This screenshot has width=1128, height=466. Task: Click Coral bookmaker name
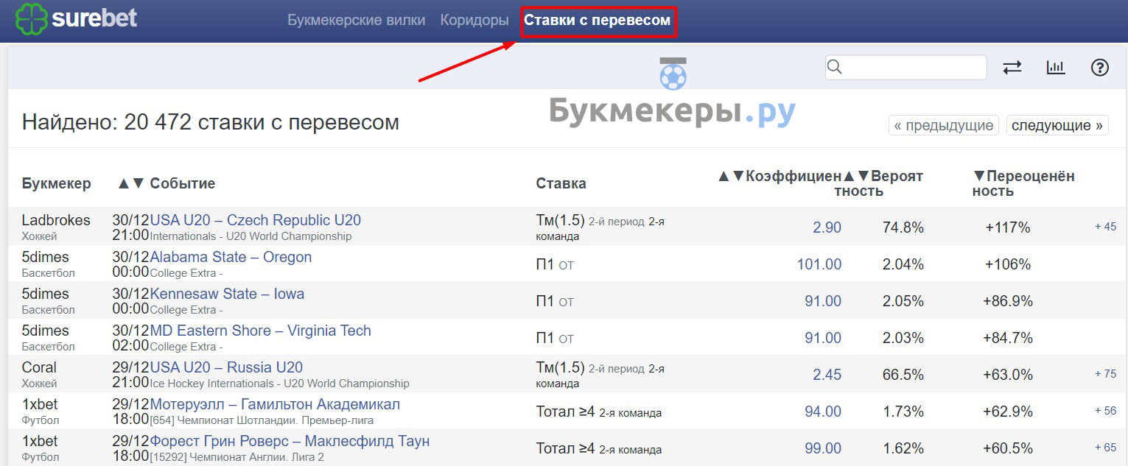coord(39,367)
